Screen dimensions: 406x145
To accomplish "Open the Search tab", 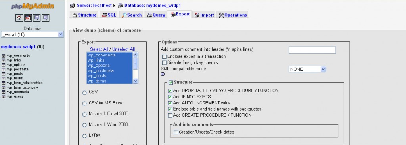I will (131, 15).
